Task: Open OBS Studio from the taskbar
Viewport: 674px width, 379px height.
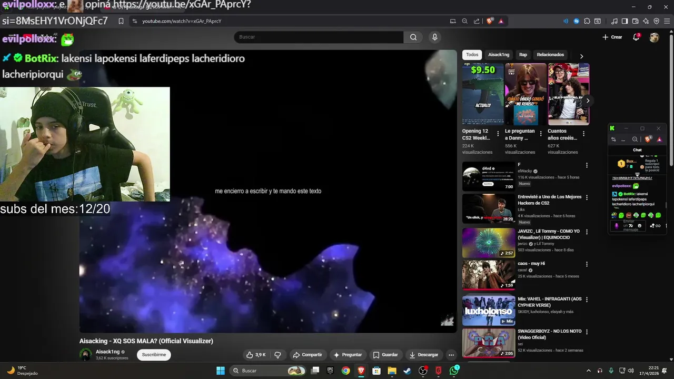Action: [x=423, y=371]
